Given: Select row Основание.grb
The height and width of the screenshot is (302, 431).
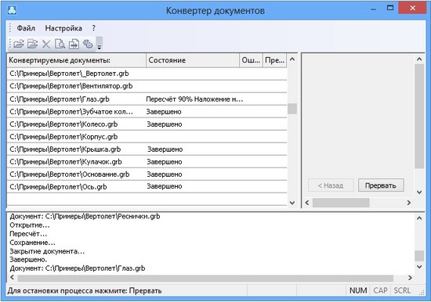Looking at the screenshot, I should pyautogui.click(x=147, y=174).
